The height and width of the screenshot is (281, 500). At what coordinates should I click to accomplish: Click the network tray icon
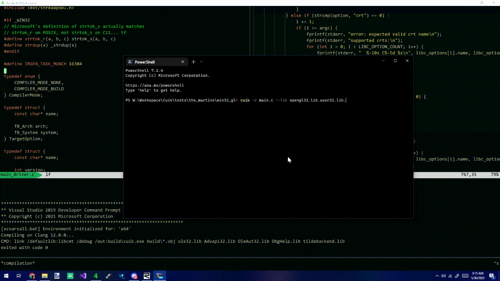coord(450,276)
